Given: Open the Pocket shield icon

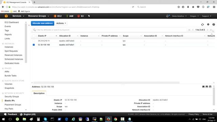Looking at the screenshot, I should tap(198, 7).
